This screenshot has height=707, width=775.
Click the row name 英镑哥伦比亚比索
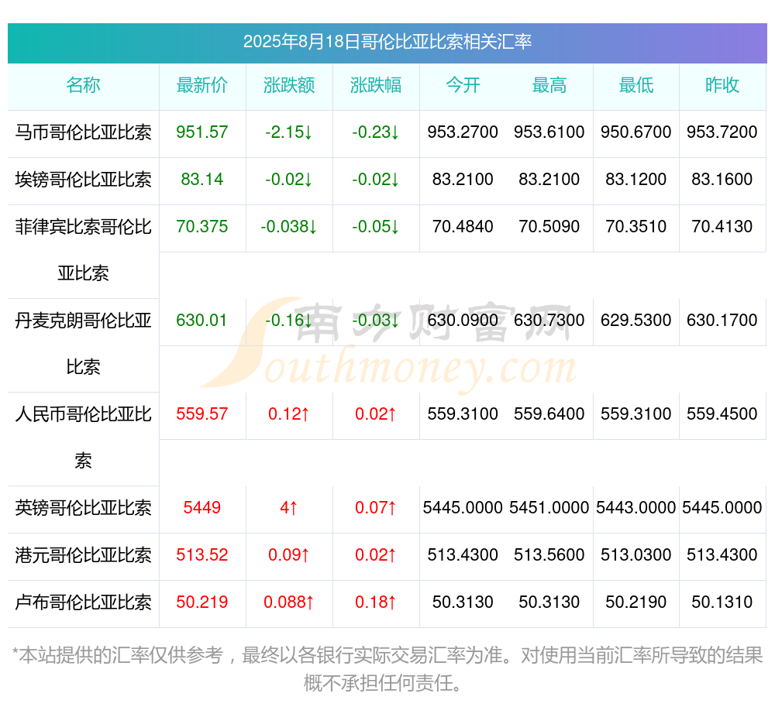tap(83, 508)
